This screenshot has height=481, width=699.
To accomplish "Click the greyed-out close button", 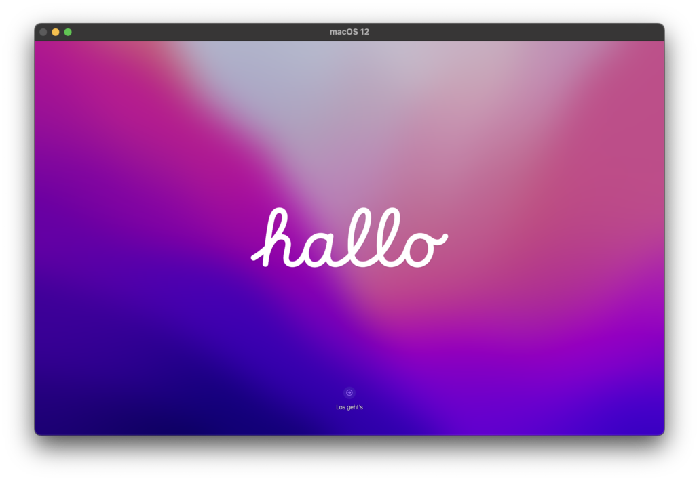I will pos(43,32).
